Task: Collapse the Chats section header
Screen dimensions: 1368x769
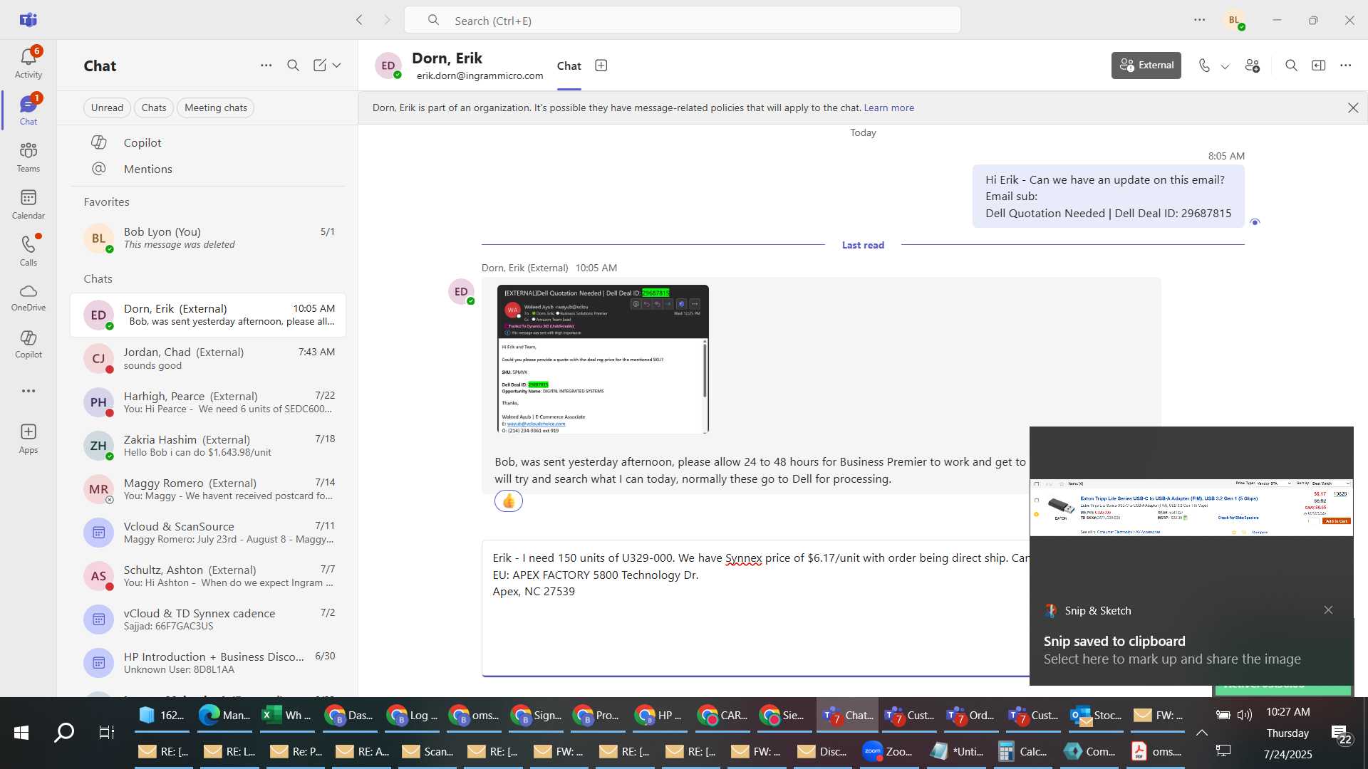Action: click(98, 278)
